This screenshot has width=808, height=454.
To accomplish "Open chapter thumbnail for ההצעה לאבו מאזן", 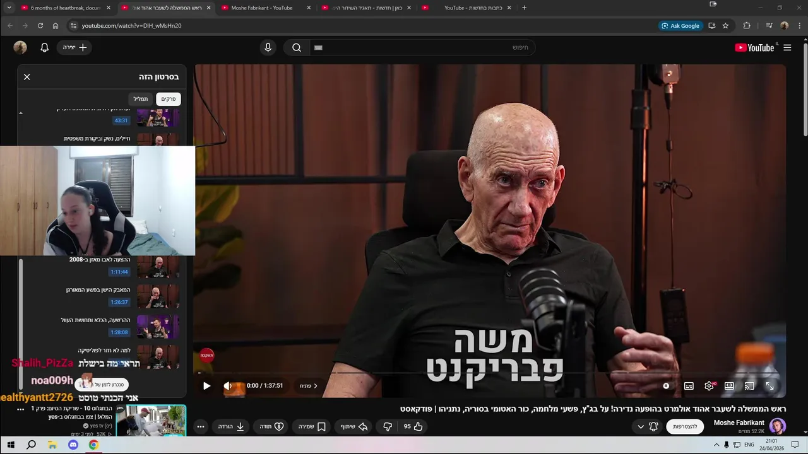I will tap(158, 267).
